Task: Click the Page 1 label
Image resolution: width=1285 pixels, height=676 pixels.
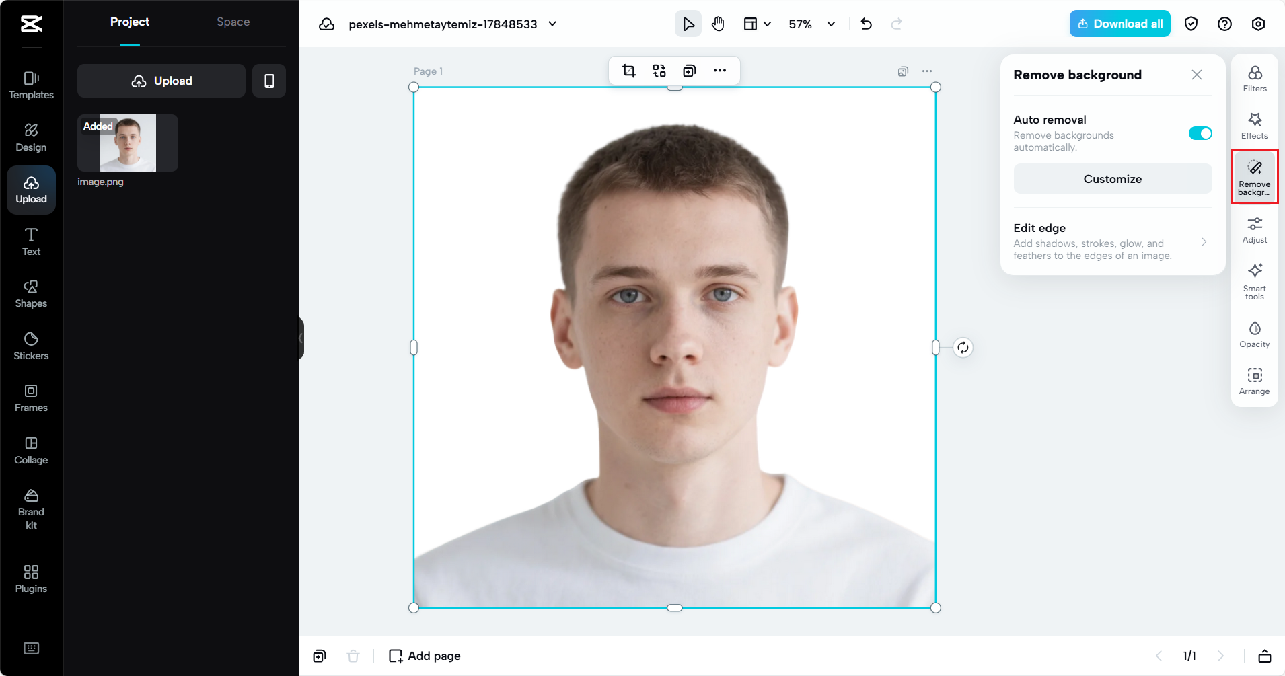Action: click(x=428, y=71)
